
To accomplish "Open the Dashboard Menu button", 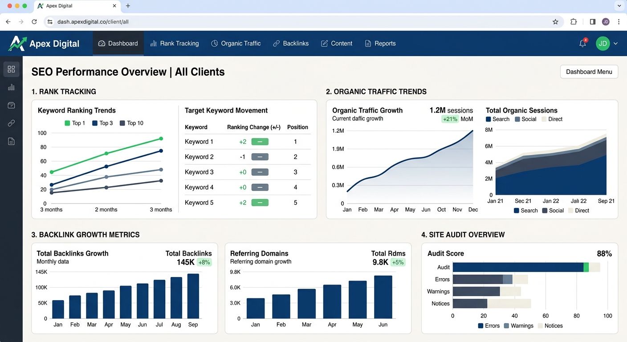I will click(589, 72).
